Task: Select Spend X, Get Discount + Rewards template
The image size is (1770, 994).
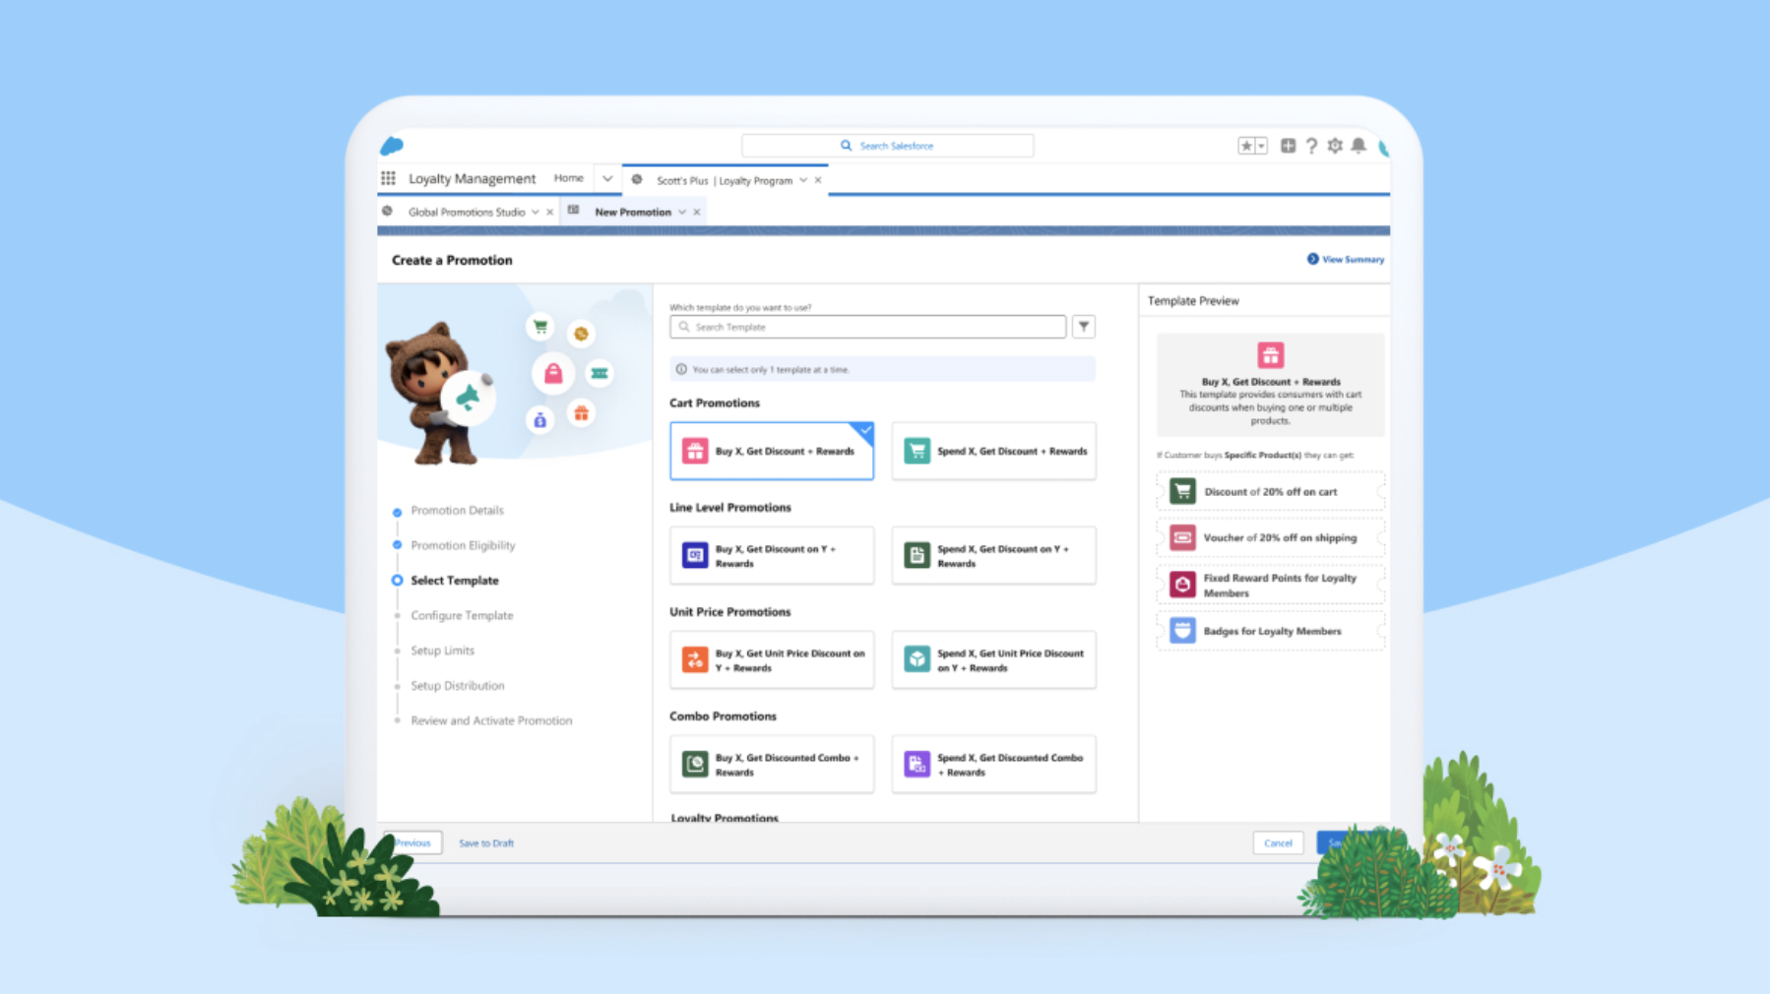Action: 993,451
